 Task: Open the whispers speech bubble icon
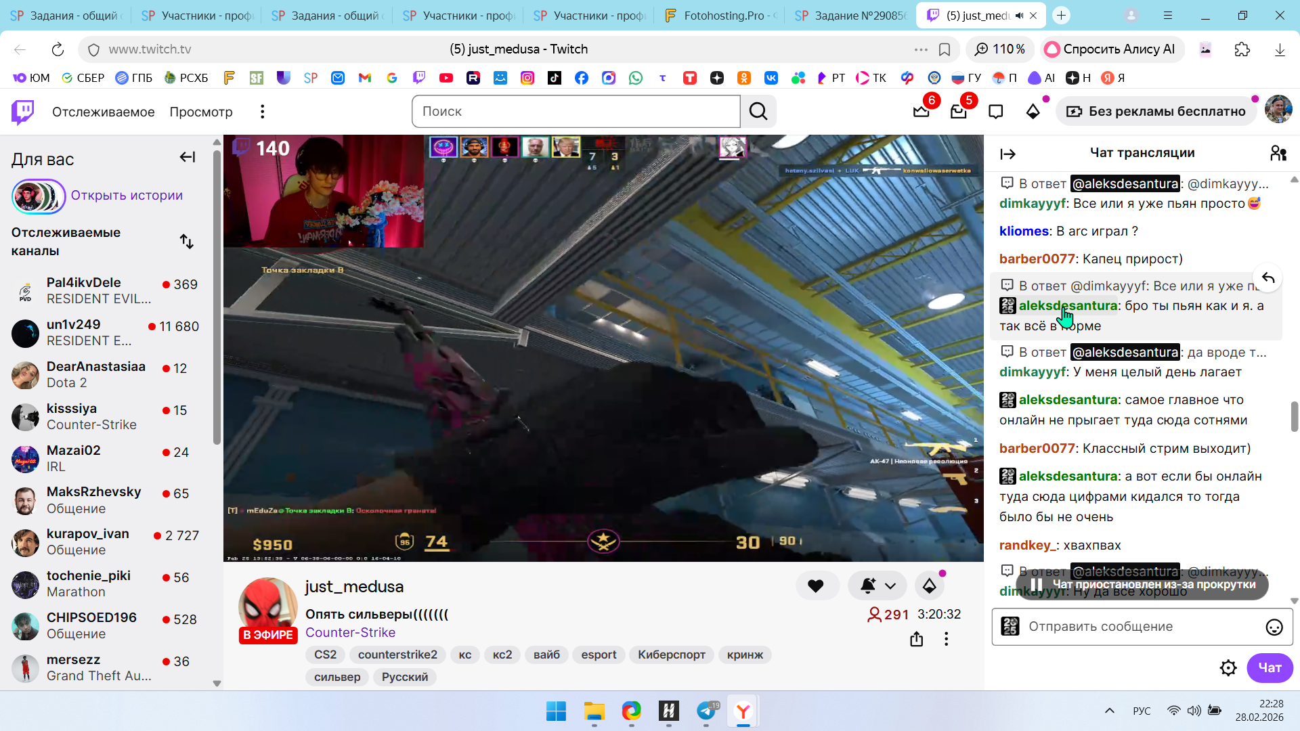(x=995, y=112)
